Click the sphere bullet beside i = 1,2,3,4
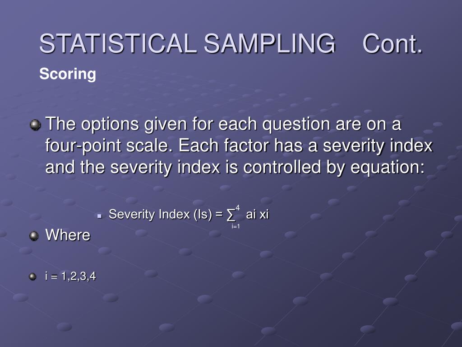 [32, 277]
